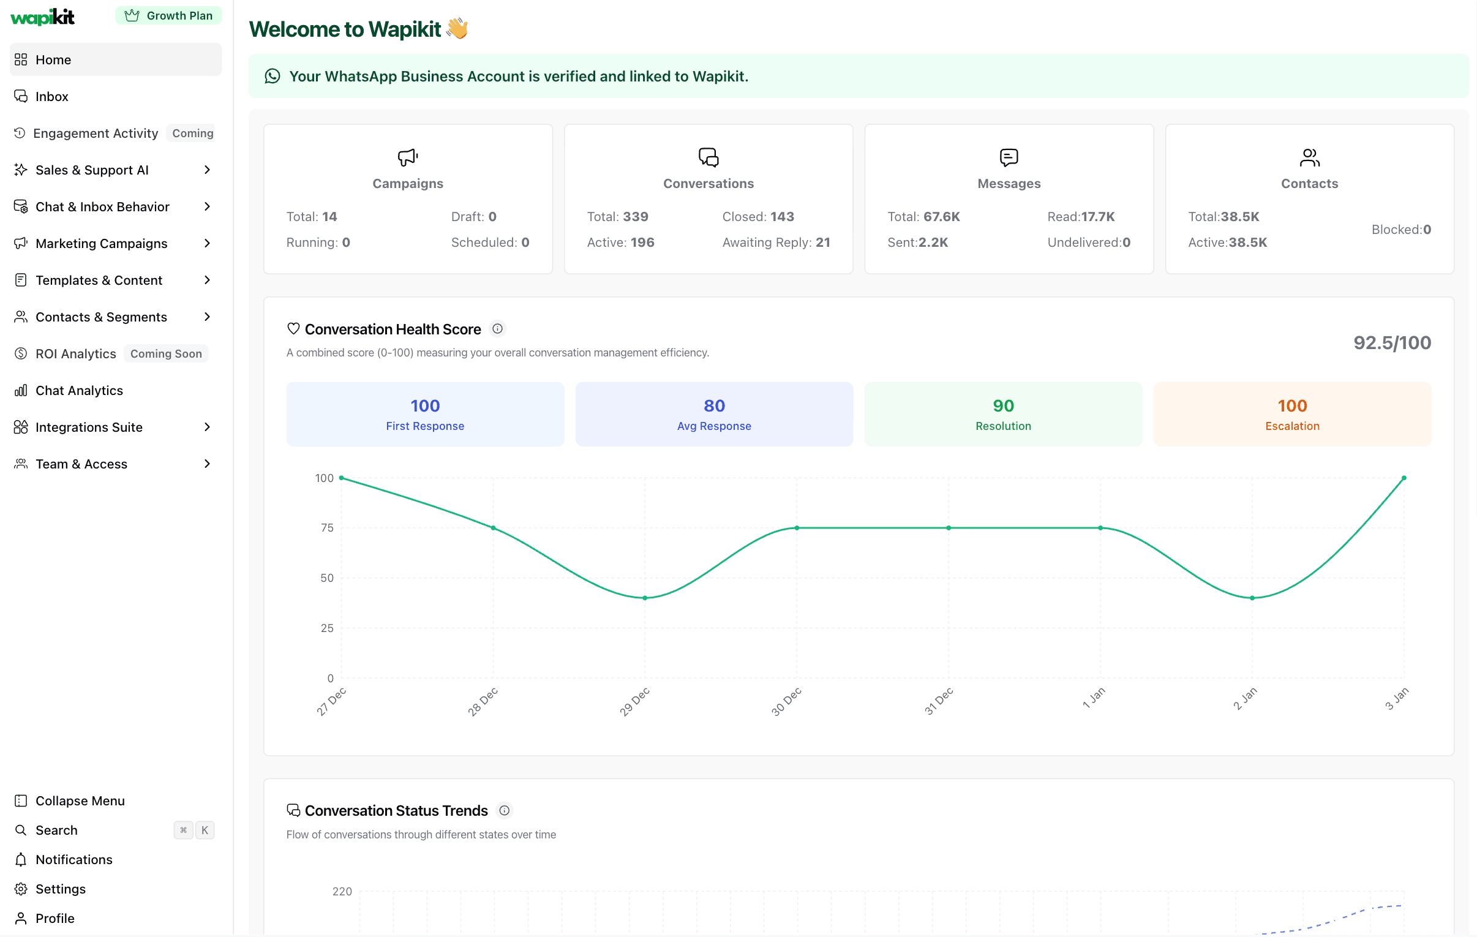Open the Inbox from the sidebar

[x=52, y=96]
